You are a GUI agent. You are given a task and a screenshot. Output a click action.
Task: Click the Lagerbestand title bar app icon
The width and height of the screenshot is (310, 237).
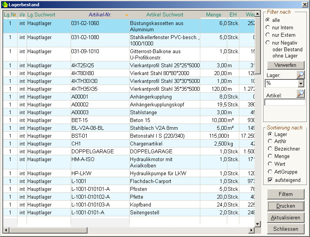5,5
